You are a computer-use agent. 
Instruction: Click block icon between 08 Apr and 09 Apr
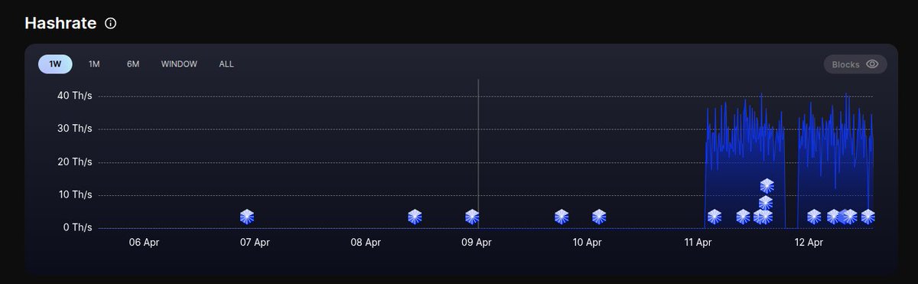[x=415, y=217]
